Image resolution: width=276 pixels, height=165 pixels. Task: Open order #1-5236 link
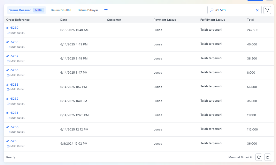pyautogui.click(x=12, y=70)
